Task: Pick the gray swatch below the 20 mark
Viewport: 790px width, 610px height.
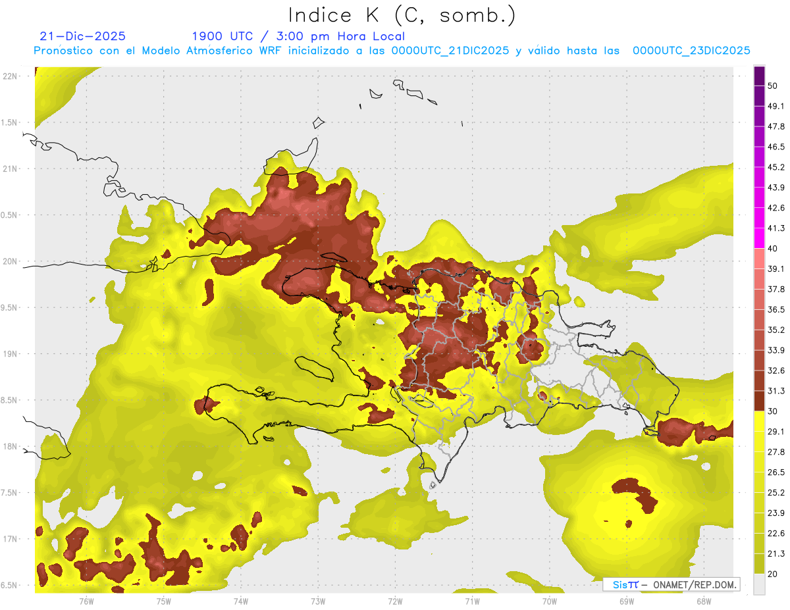Action: [760, 584]
